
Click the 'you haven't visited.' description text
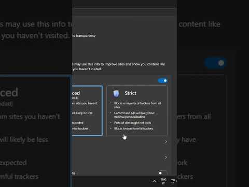(x=87, y=69)
